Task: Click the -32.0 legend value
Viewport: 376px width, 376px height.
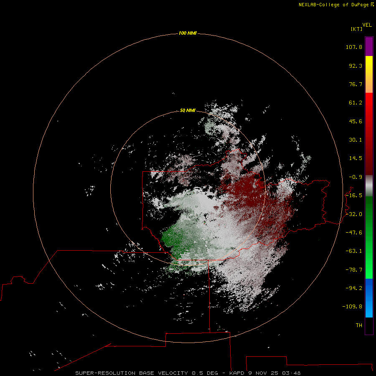Action: point(354,214)
